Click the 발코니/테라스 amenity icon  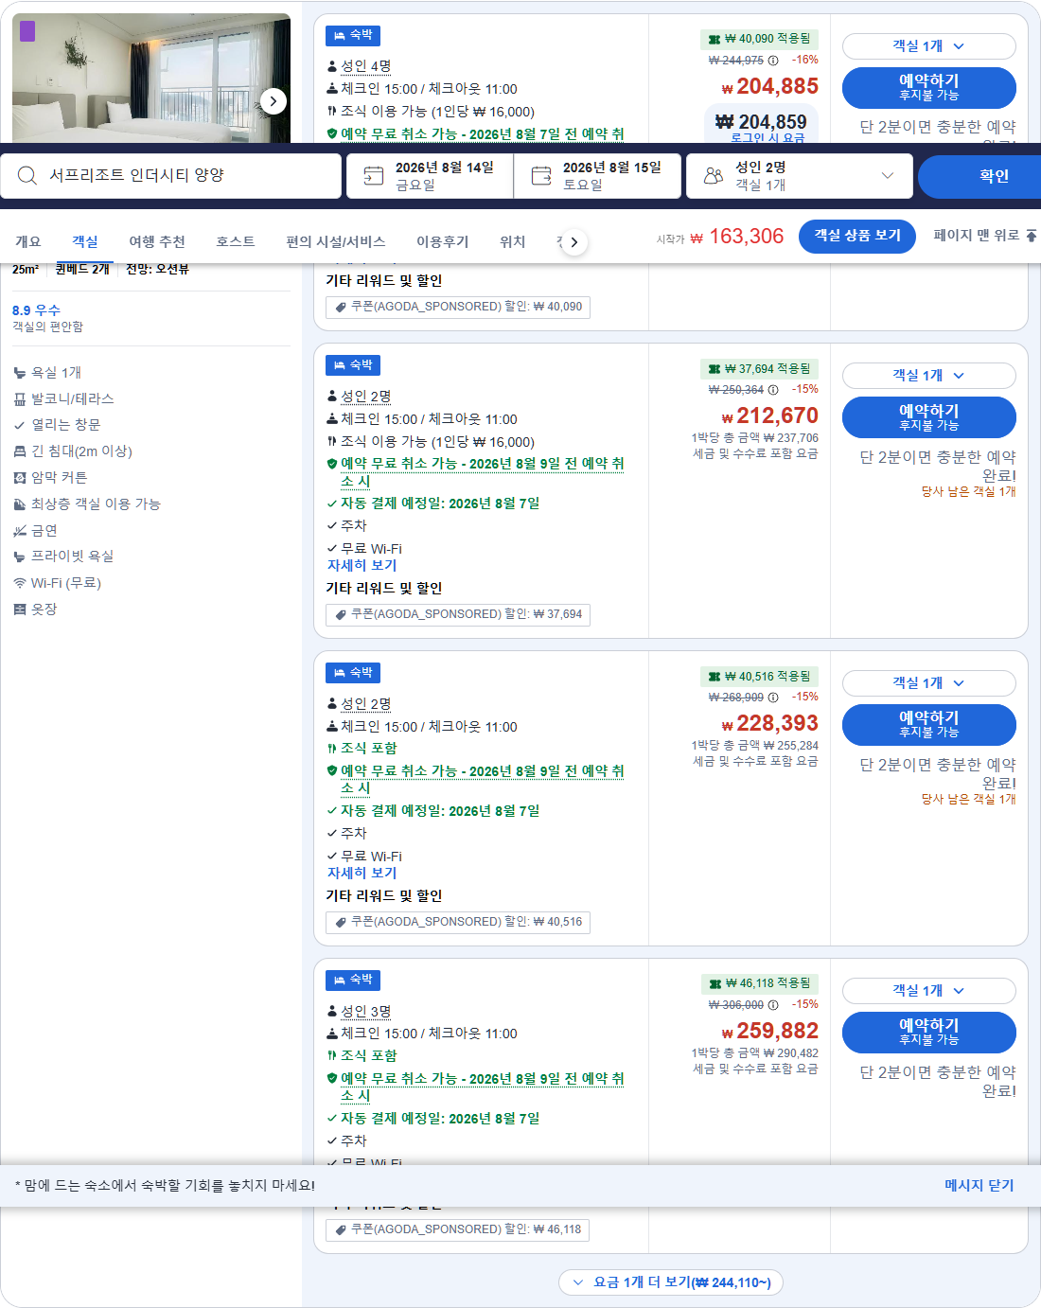(20, 399)
